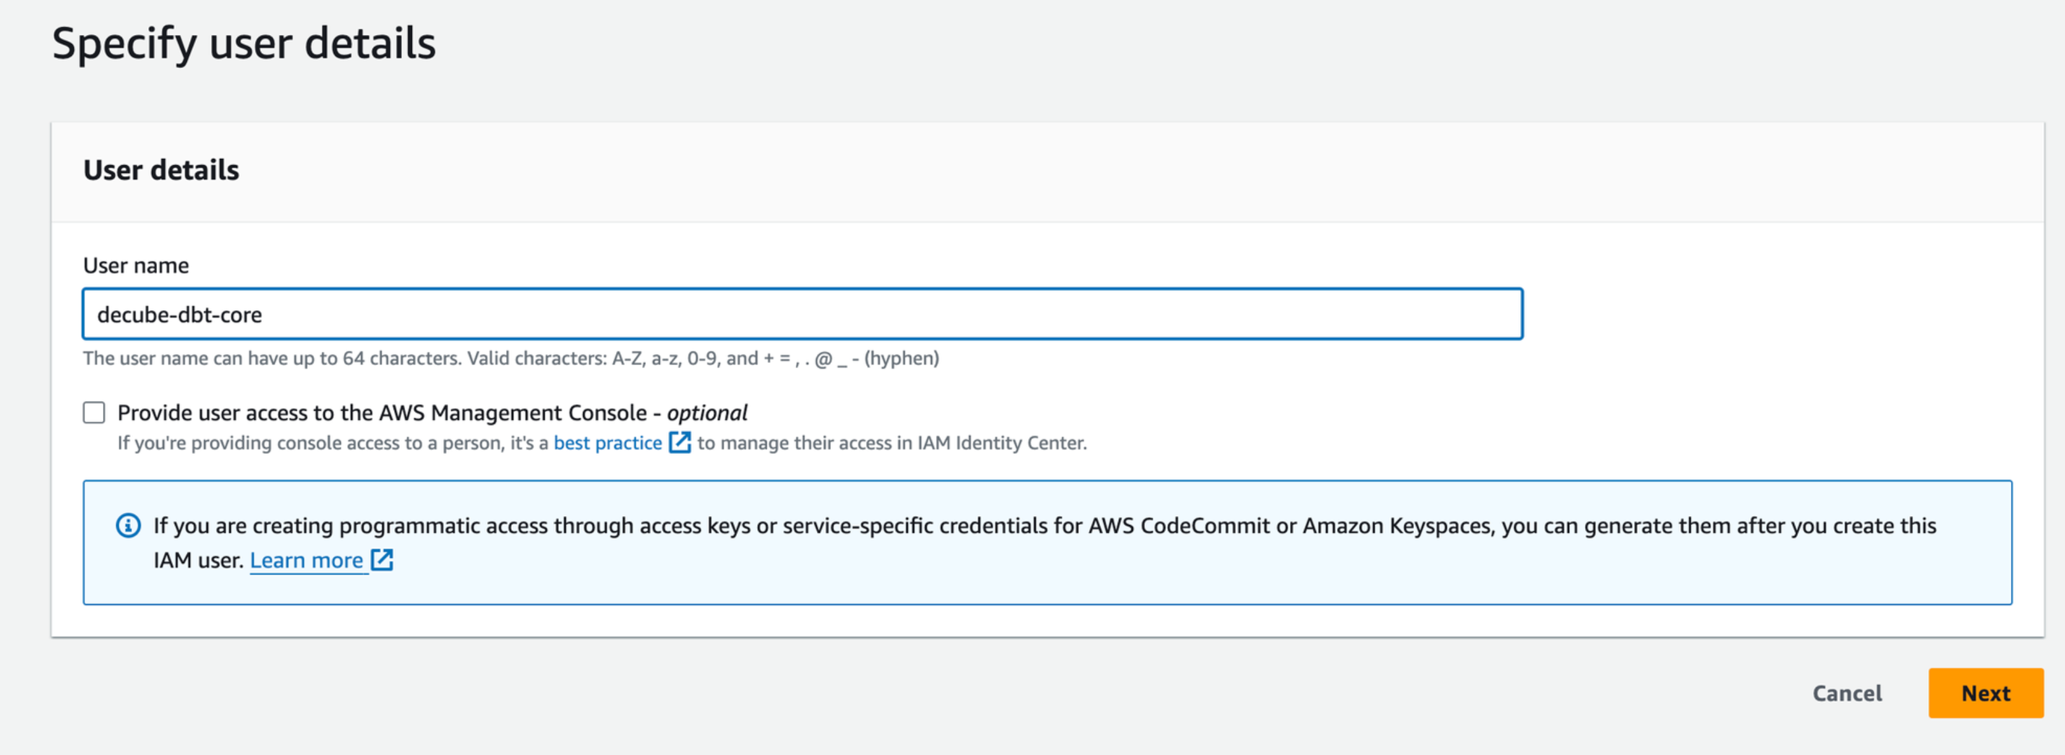Viewport: 2065px width, 755px height.
Task: Enable AWS Management Console access checkbox
Action: click(x=94, y=412)
